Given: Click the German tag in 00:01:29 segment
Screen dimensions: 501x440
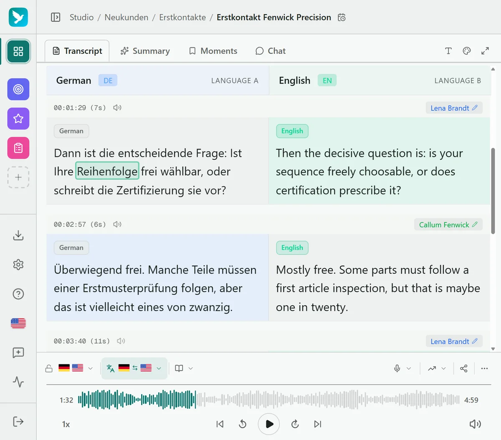Looking at the screenshot, I should coord(71,131).
